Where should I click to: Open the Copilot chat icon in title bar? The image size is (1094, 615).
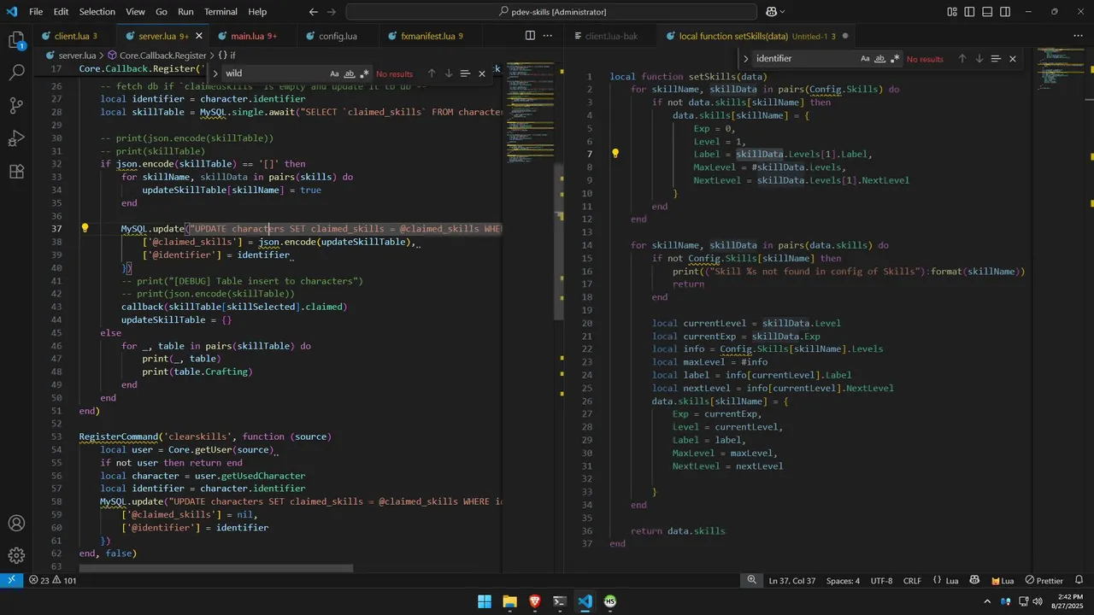[x=771, y=12]
